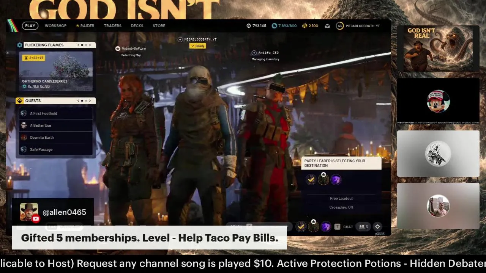The image size is (486, 273).
Task: Click the party leader selecting destination banner
Action: (x=341, y=163)
